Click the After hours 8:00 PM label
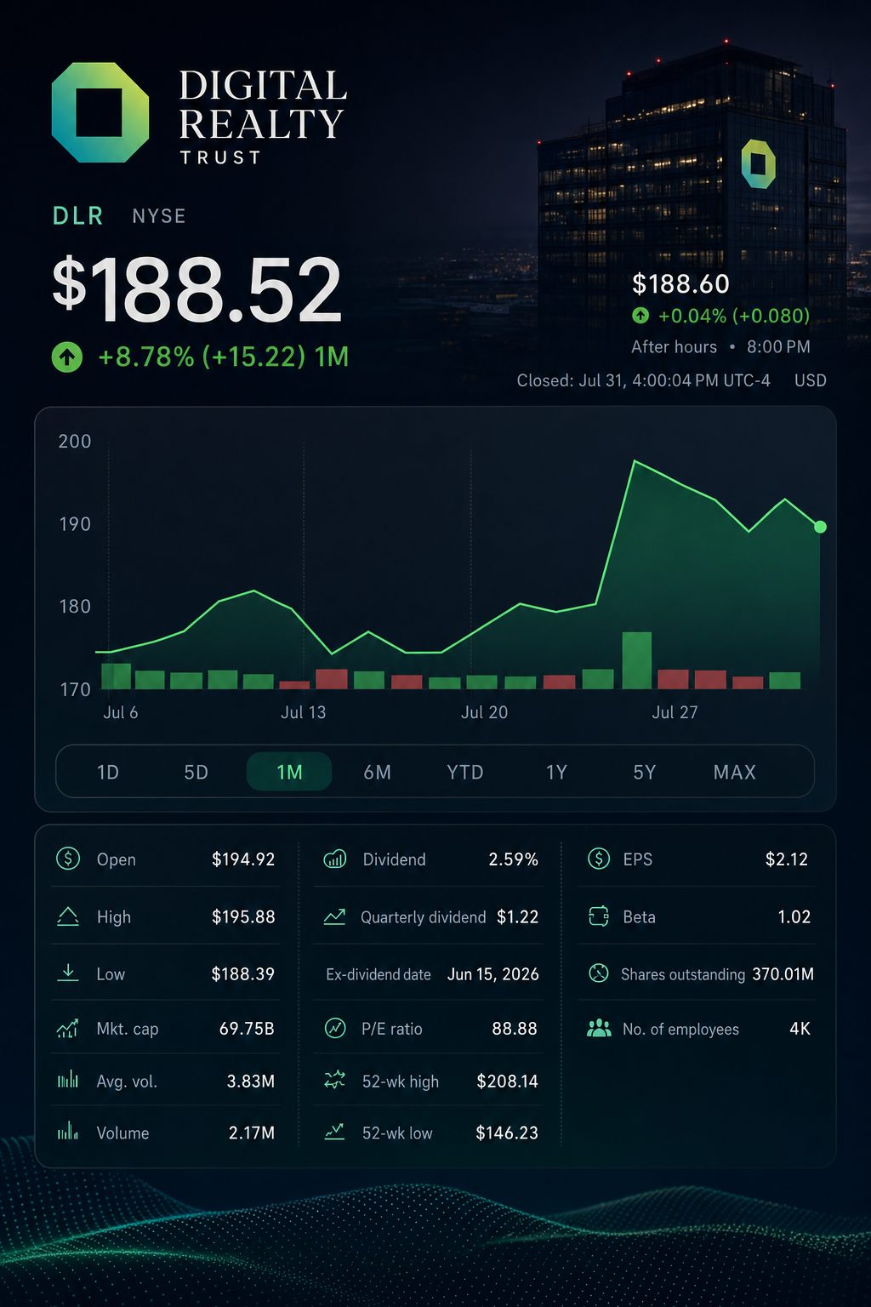This screenshot has height=1307, width=871. [720, 347]
